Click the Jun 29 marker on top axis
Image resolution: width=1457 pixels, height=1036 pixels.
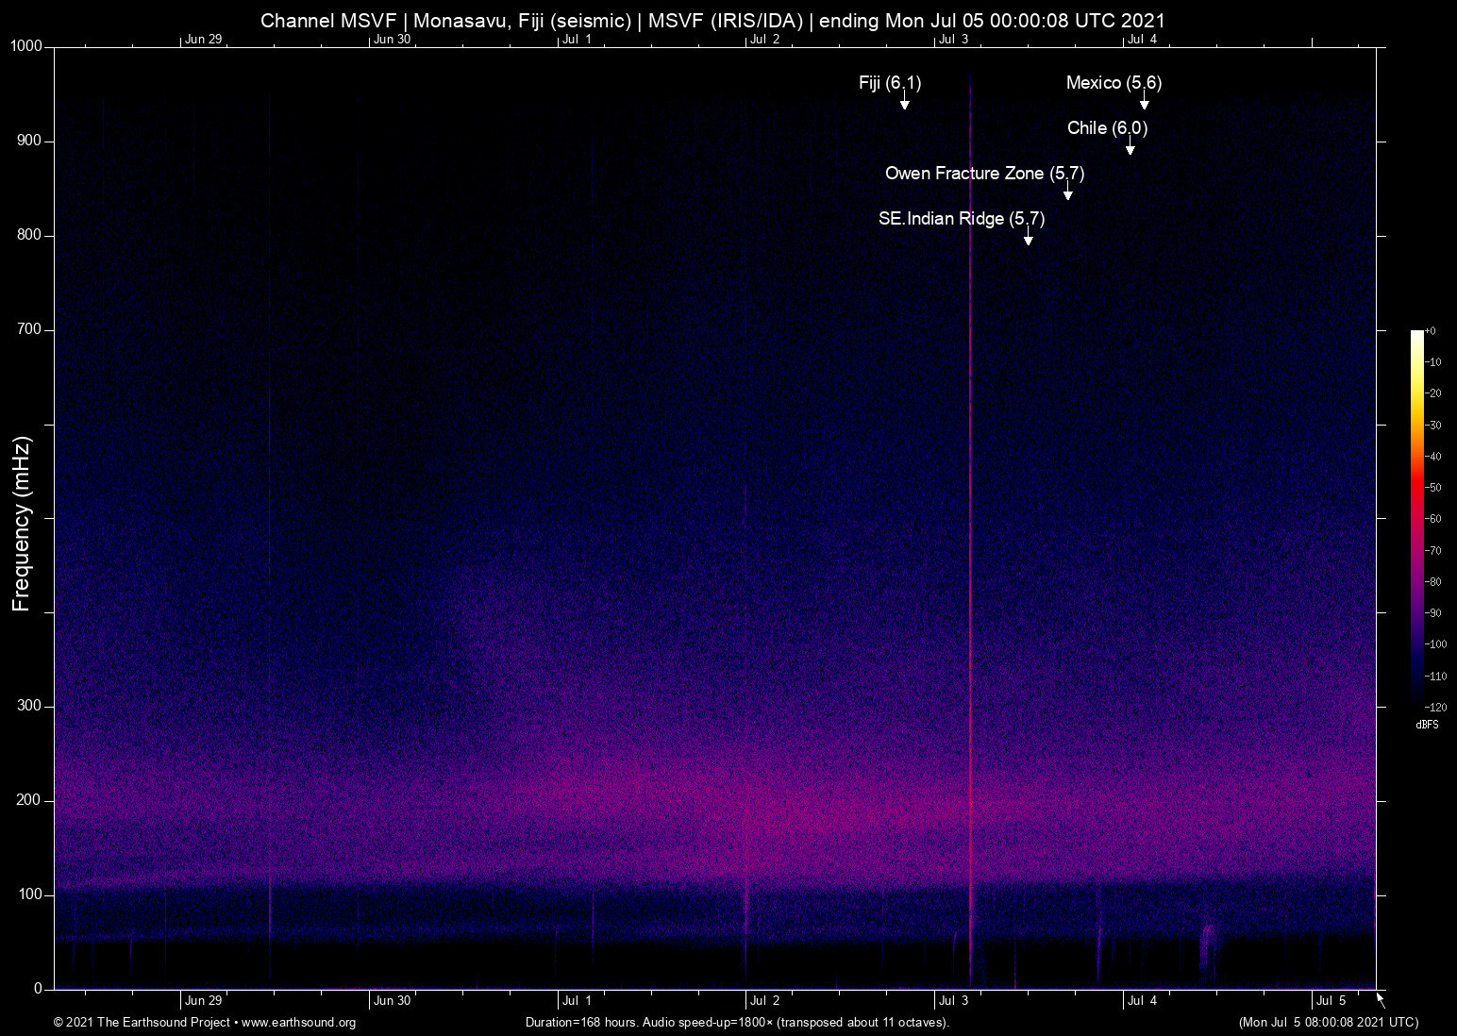(x=203, y=39)
